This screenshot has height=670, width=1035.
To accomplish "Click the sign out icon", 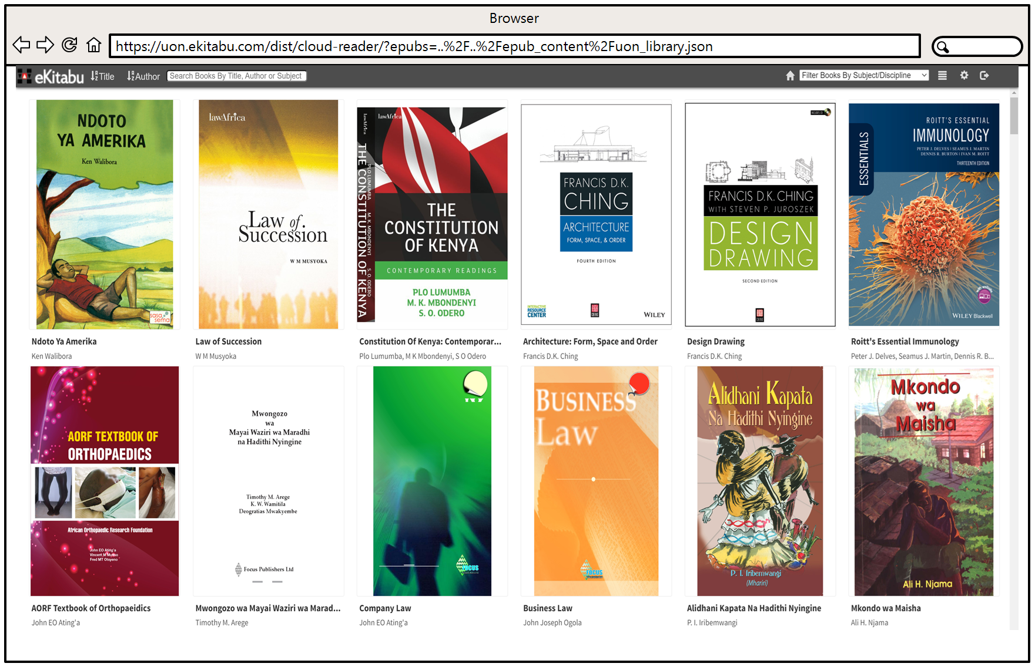I will click(x=984, y=75).
